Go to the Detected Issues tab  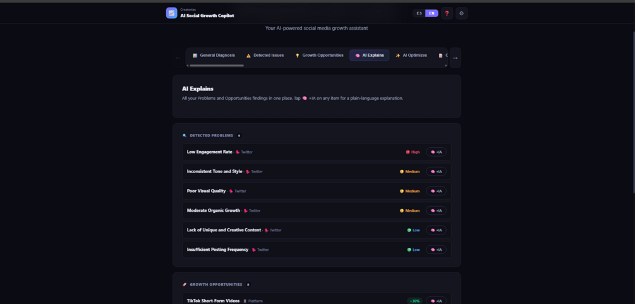265,55
